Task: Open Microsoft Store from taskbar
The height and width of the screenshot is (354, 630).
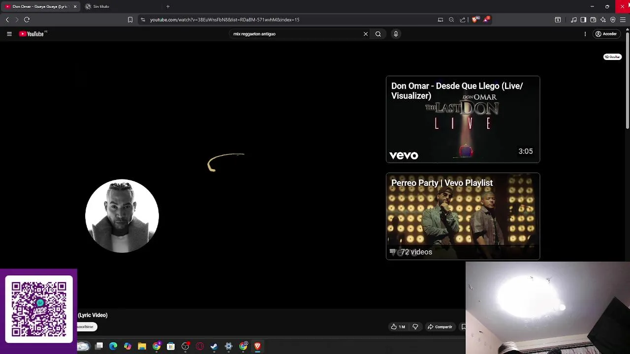Action: pyautogui.click(x=171, y=347)
